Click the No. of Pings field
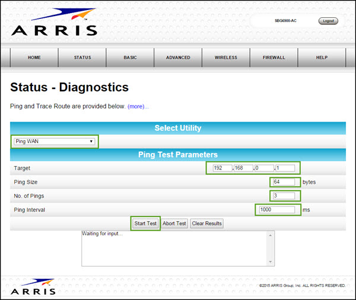The image size is (356, 300). point(283,196)
